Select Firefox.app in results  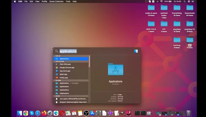[71, 78]
